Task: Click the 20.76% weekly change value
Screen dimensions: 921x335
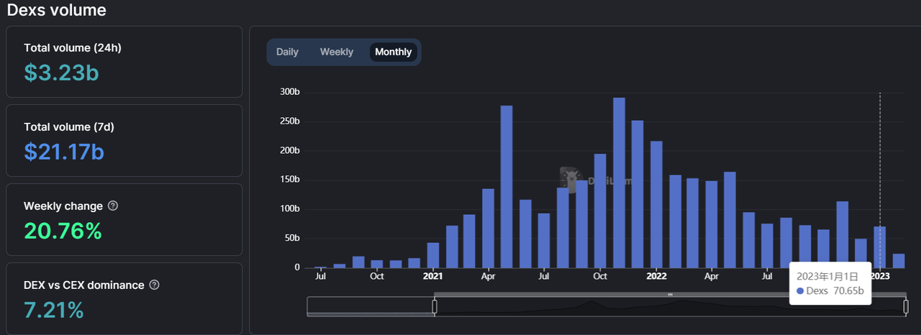Action: pos(63,231)
